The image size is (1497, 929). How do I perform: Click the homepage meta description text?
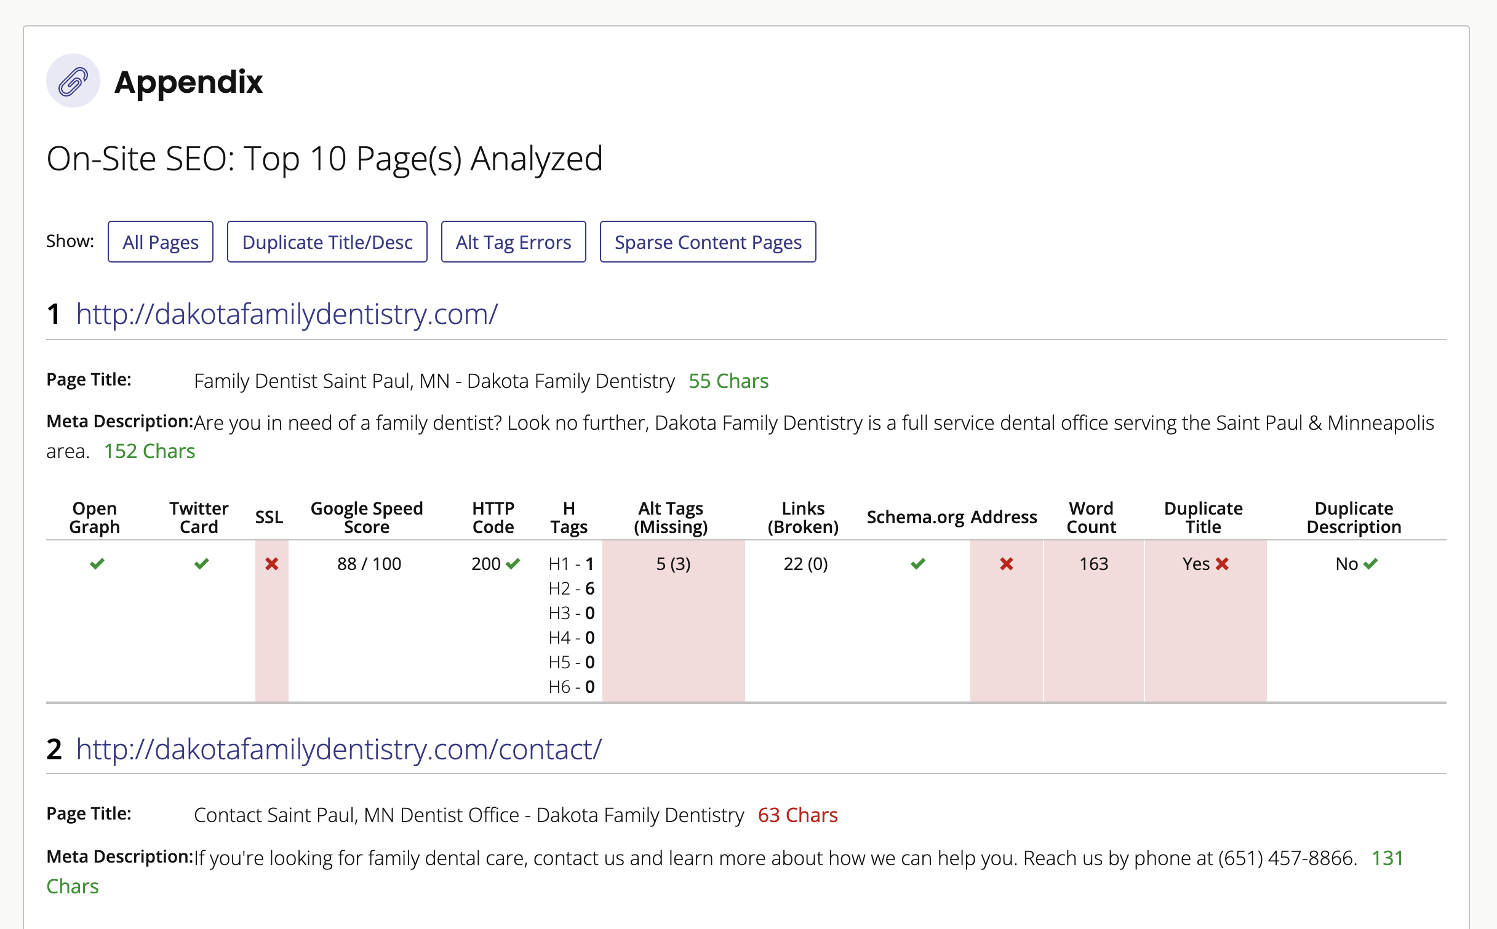click(x=740, y=437)
